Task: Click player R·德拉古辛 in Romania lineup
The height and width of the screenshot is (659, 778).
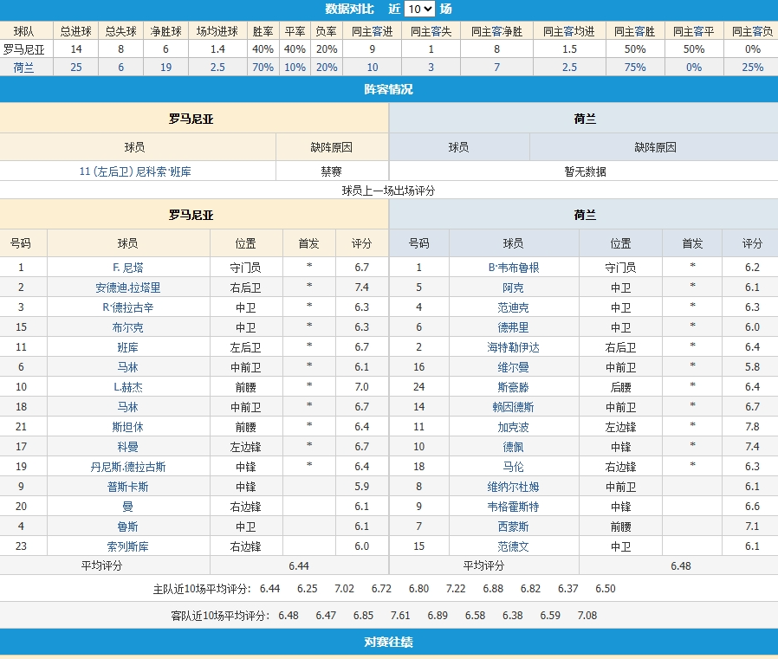Action: point(127,307)
